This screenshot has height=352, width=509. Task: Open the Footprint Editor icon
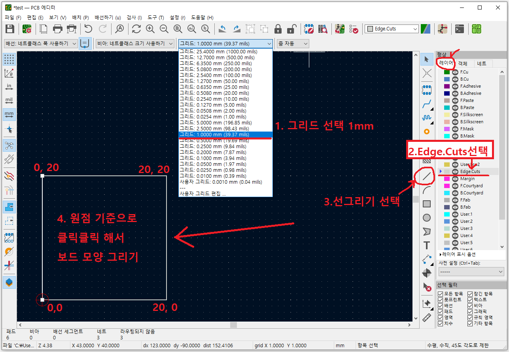(x=309, y=29)
